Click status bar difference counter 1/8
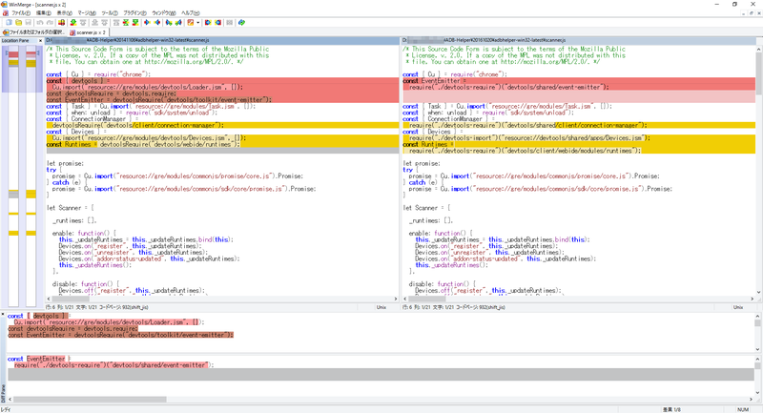The height and width of the screenshot is (413, 763). point(673,409)
